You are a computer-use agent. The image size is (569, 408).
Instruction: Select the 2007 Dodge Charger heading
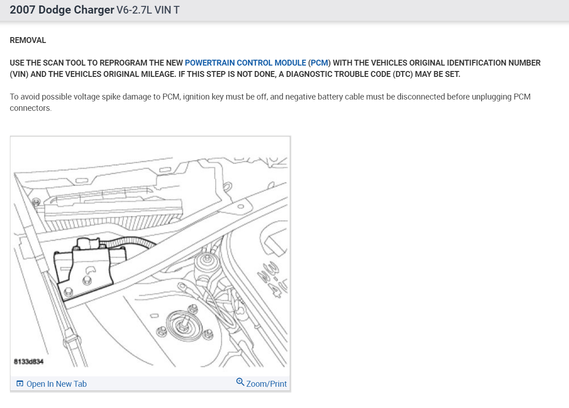62,10
